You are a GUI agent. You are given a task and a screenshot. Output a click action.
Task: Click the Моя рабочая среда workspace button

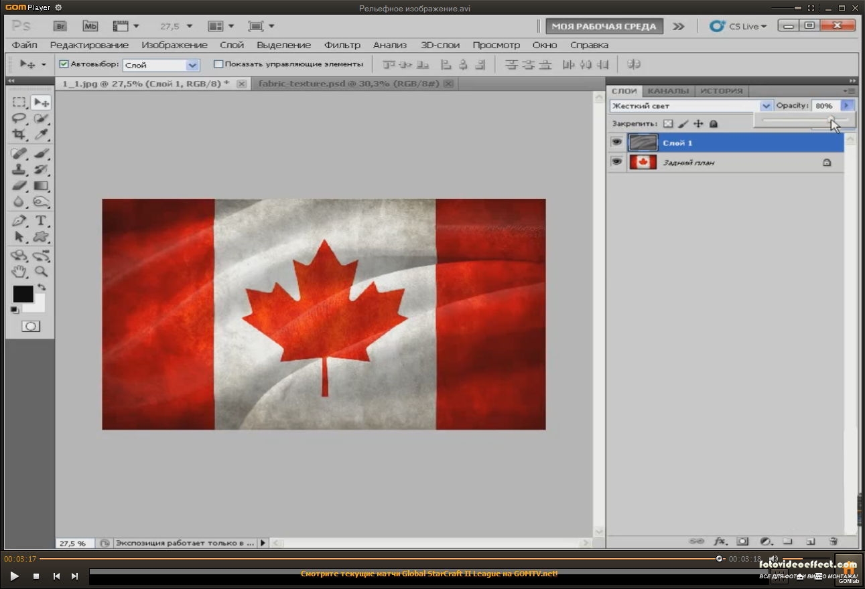604,26
